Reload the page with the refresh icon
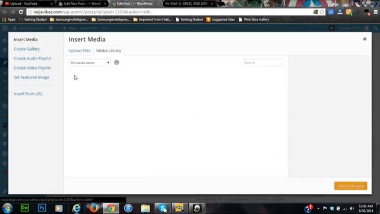 point(21,12)
